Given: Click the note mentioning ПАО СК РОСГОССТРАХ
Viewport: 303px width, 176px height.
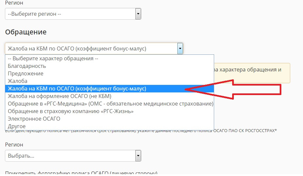Looking at the screenshot, I should coord(141,131).
